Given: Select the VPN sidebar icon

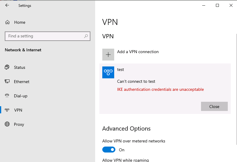Looking at the screenshot, I should pyautogui.click(x=7, y=110).
